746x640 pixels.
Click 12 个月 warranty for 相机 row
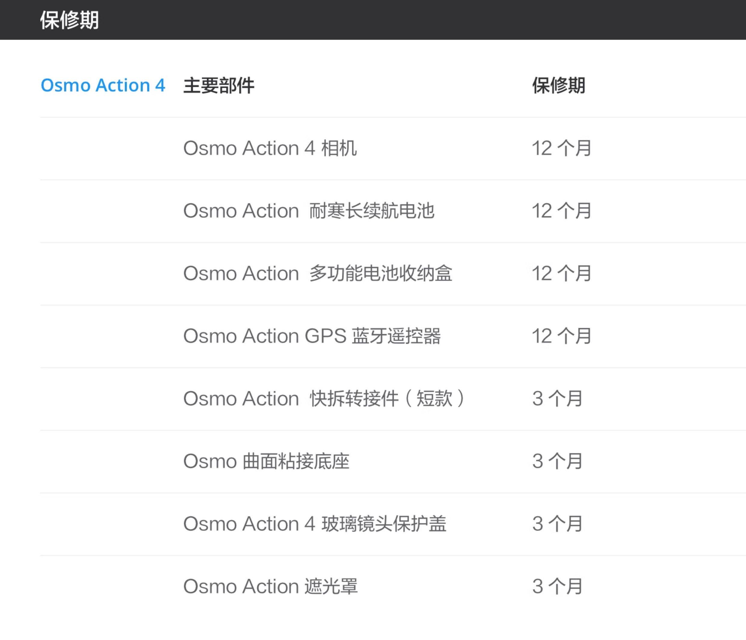tap(561, 148)
